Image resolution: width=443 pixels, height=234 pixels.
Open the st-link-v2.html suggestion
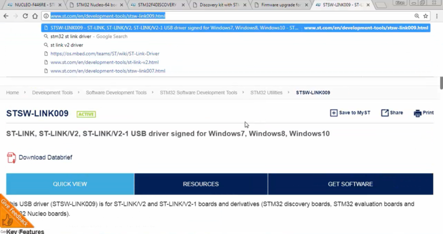point(235,62)
